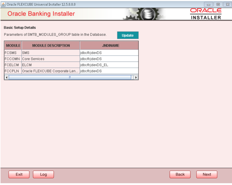This screenshot has width=232, height=185.
Task: Select the MODULE DESCRIPTION column header
Action: [x=51, y=45]
